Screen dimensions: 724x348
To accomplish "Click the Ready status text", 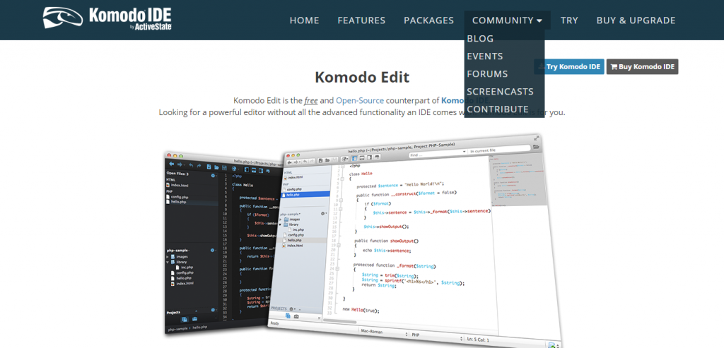I will click(x=275, y=323).
